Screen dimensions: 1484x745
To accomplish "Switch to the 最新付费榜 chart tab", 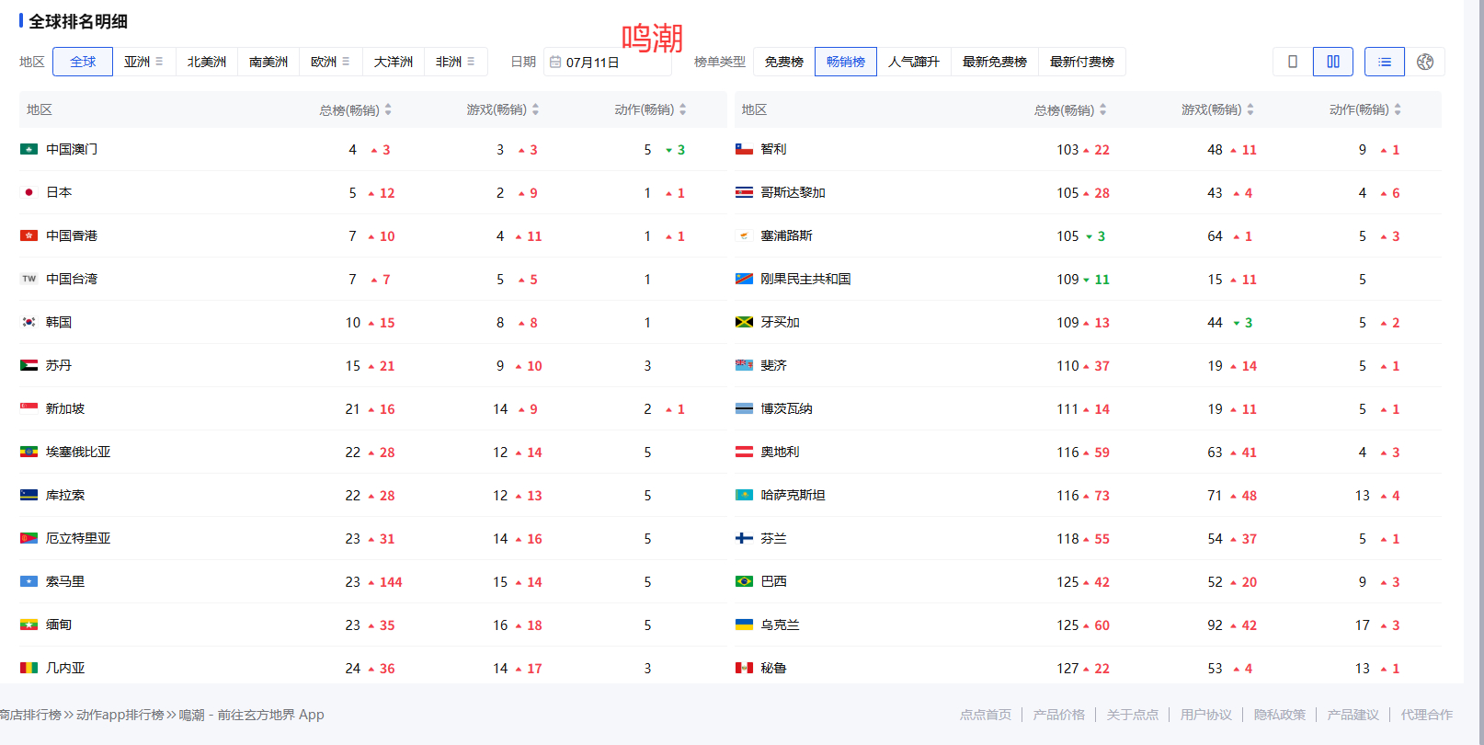I will click(x=1082, y=62).
